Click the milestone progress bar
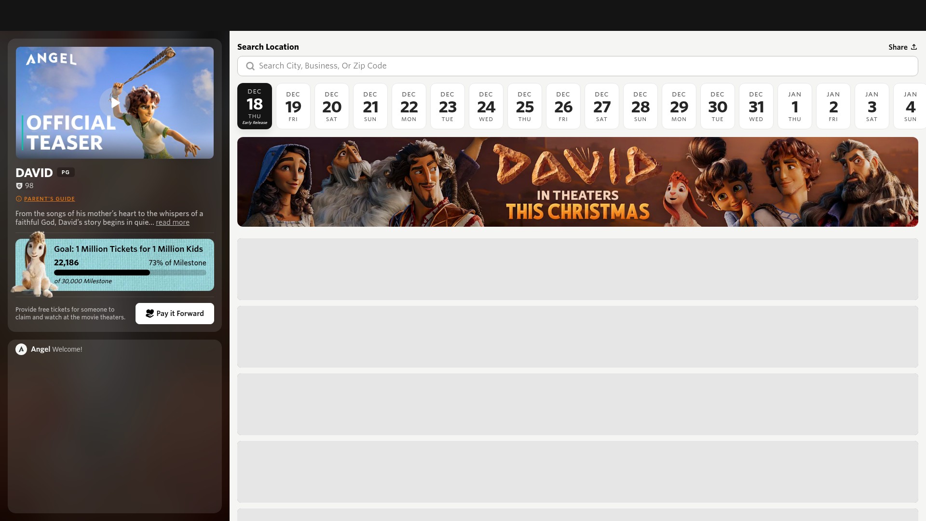The image size is (926, 521). 130,273
